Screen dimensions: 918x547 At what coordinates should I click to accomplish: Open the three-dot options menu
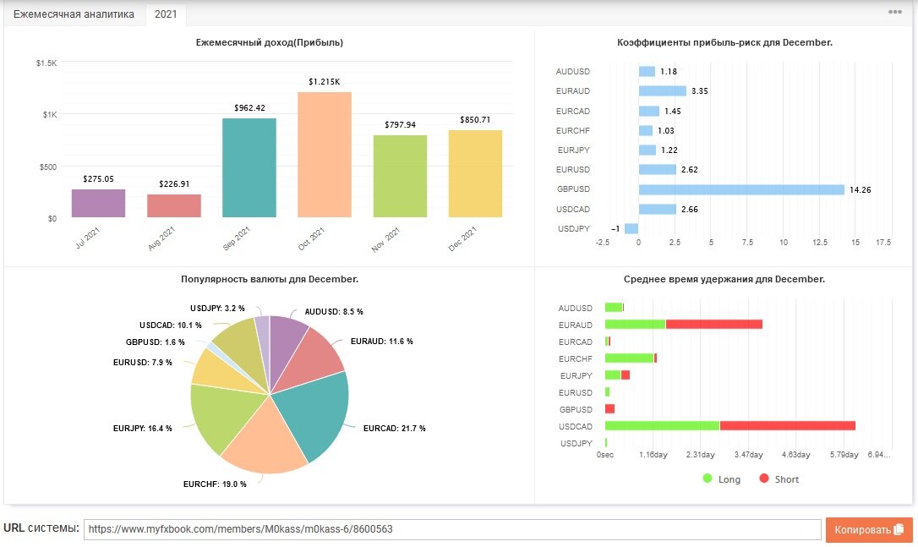(x=894, y=12)
